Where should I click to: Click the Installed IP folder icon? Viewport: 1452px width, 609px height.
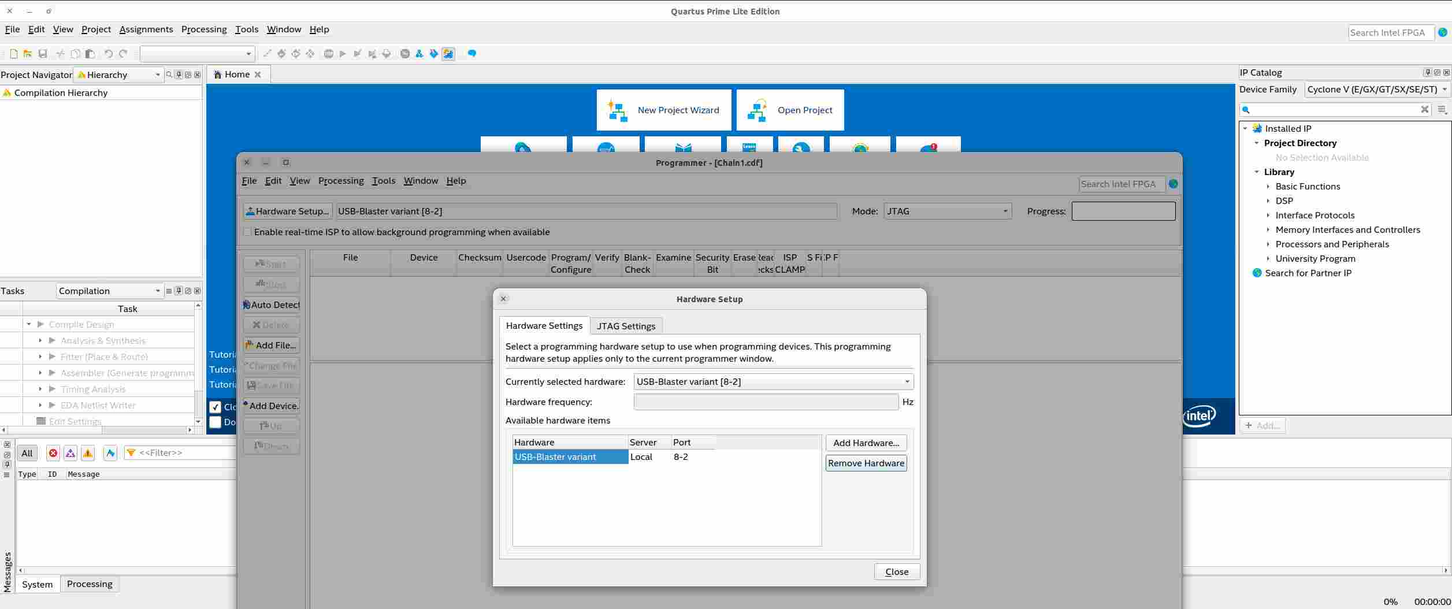[x=1257, y=128]
